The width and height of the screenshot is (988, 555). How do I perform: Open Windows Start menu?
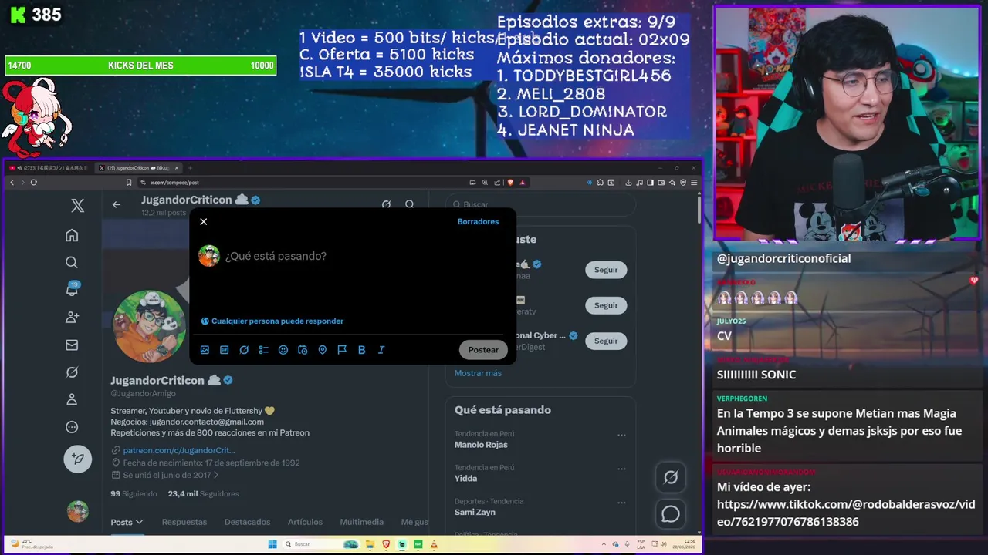(x=272, y=544)
